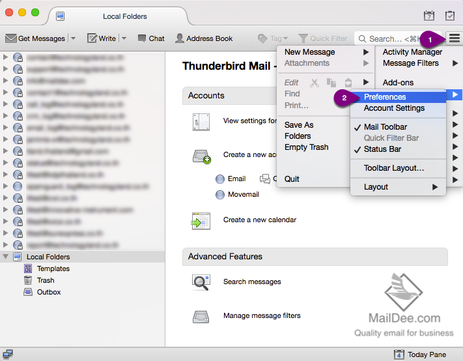
Task: Click the Create a new account tray icon
Action: click(202, 156)
